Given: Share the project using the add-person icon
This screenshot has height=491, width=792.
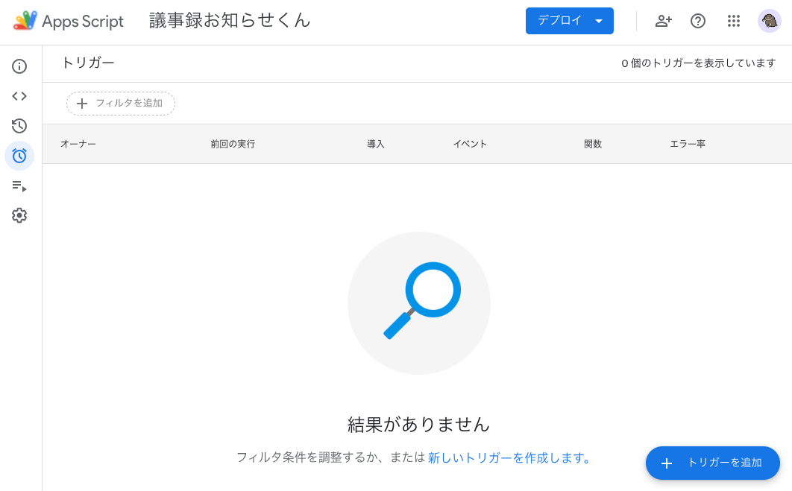Looking at the screenshot, I should pos(663,21).
